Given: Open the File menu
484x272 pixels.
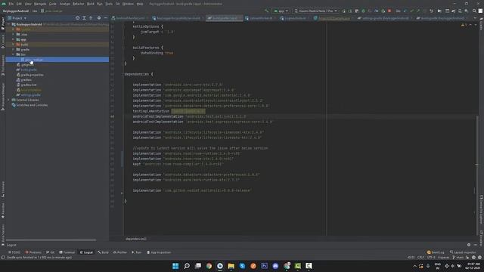Looking at the screenshot, I should pyautogui.click(x=11, y=4).
